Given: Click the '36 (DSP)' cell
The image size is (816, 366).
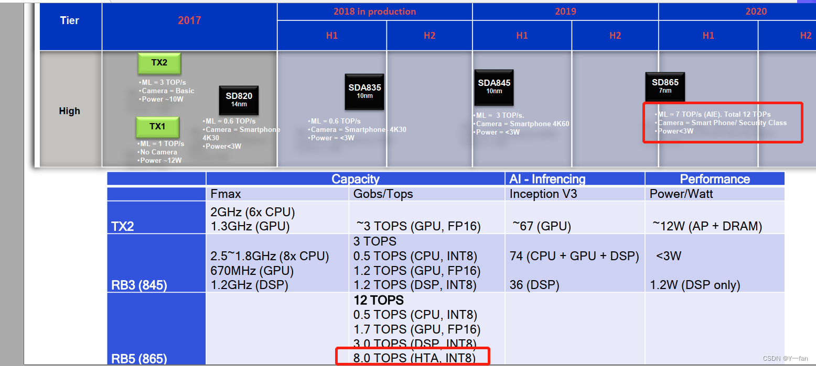Looking at the screenshot, I should 534,285.
